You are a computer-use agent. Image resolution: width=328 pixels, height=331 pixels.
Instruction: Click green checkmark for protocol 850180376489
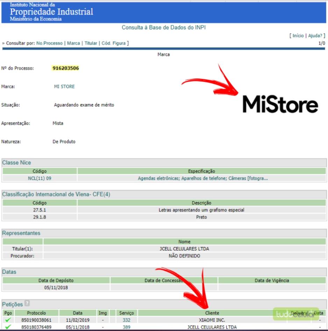[8, 327]
